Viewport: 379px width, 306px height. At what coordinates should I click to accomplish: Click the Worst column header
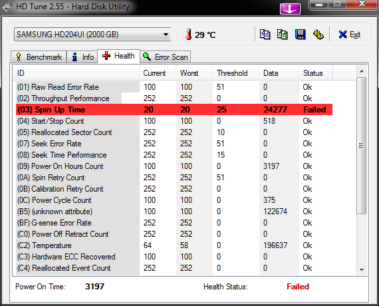coord(194,73)
